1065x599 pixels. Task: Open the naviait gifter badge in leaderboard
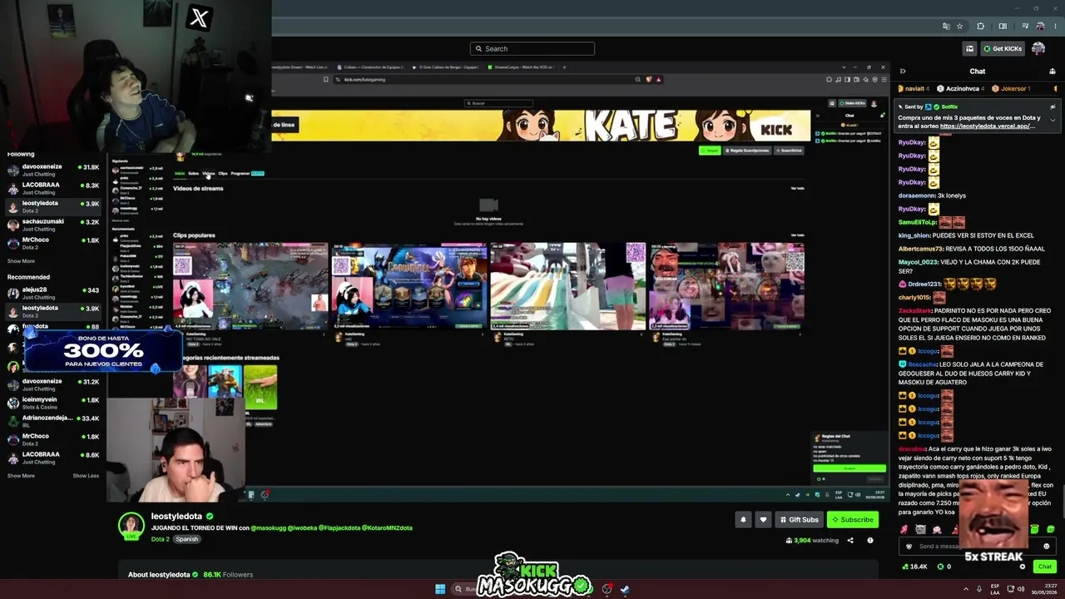(x=913, y=88)
